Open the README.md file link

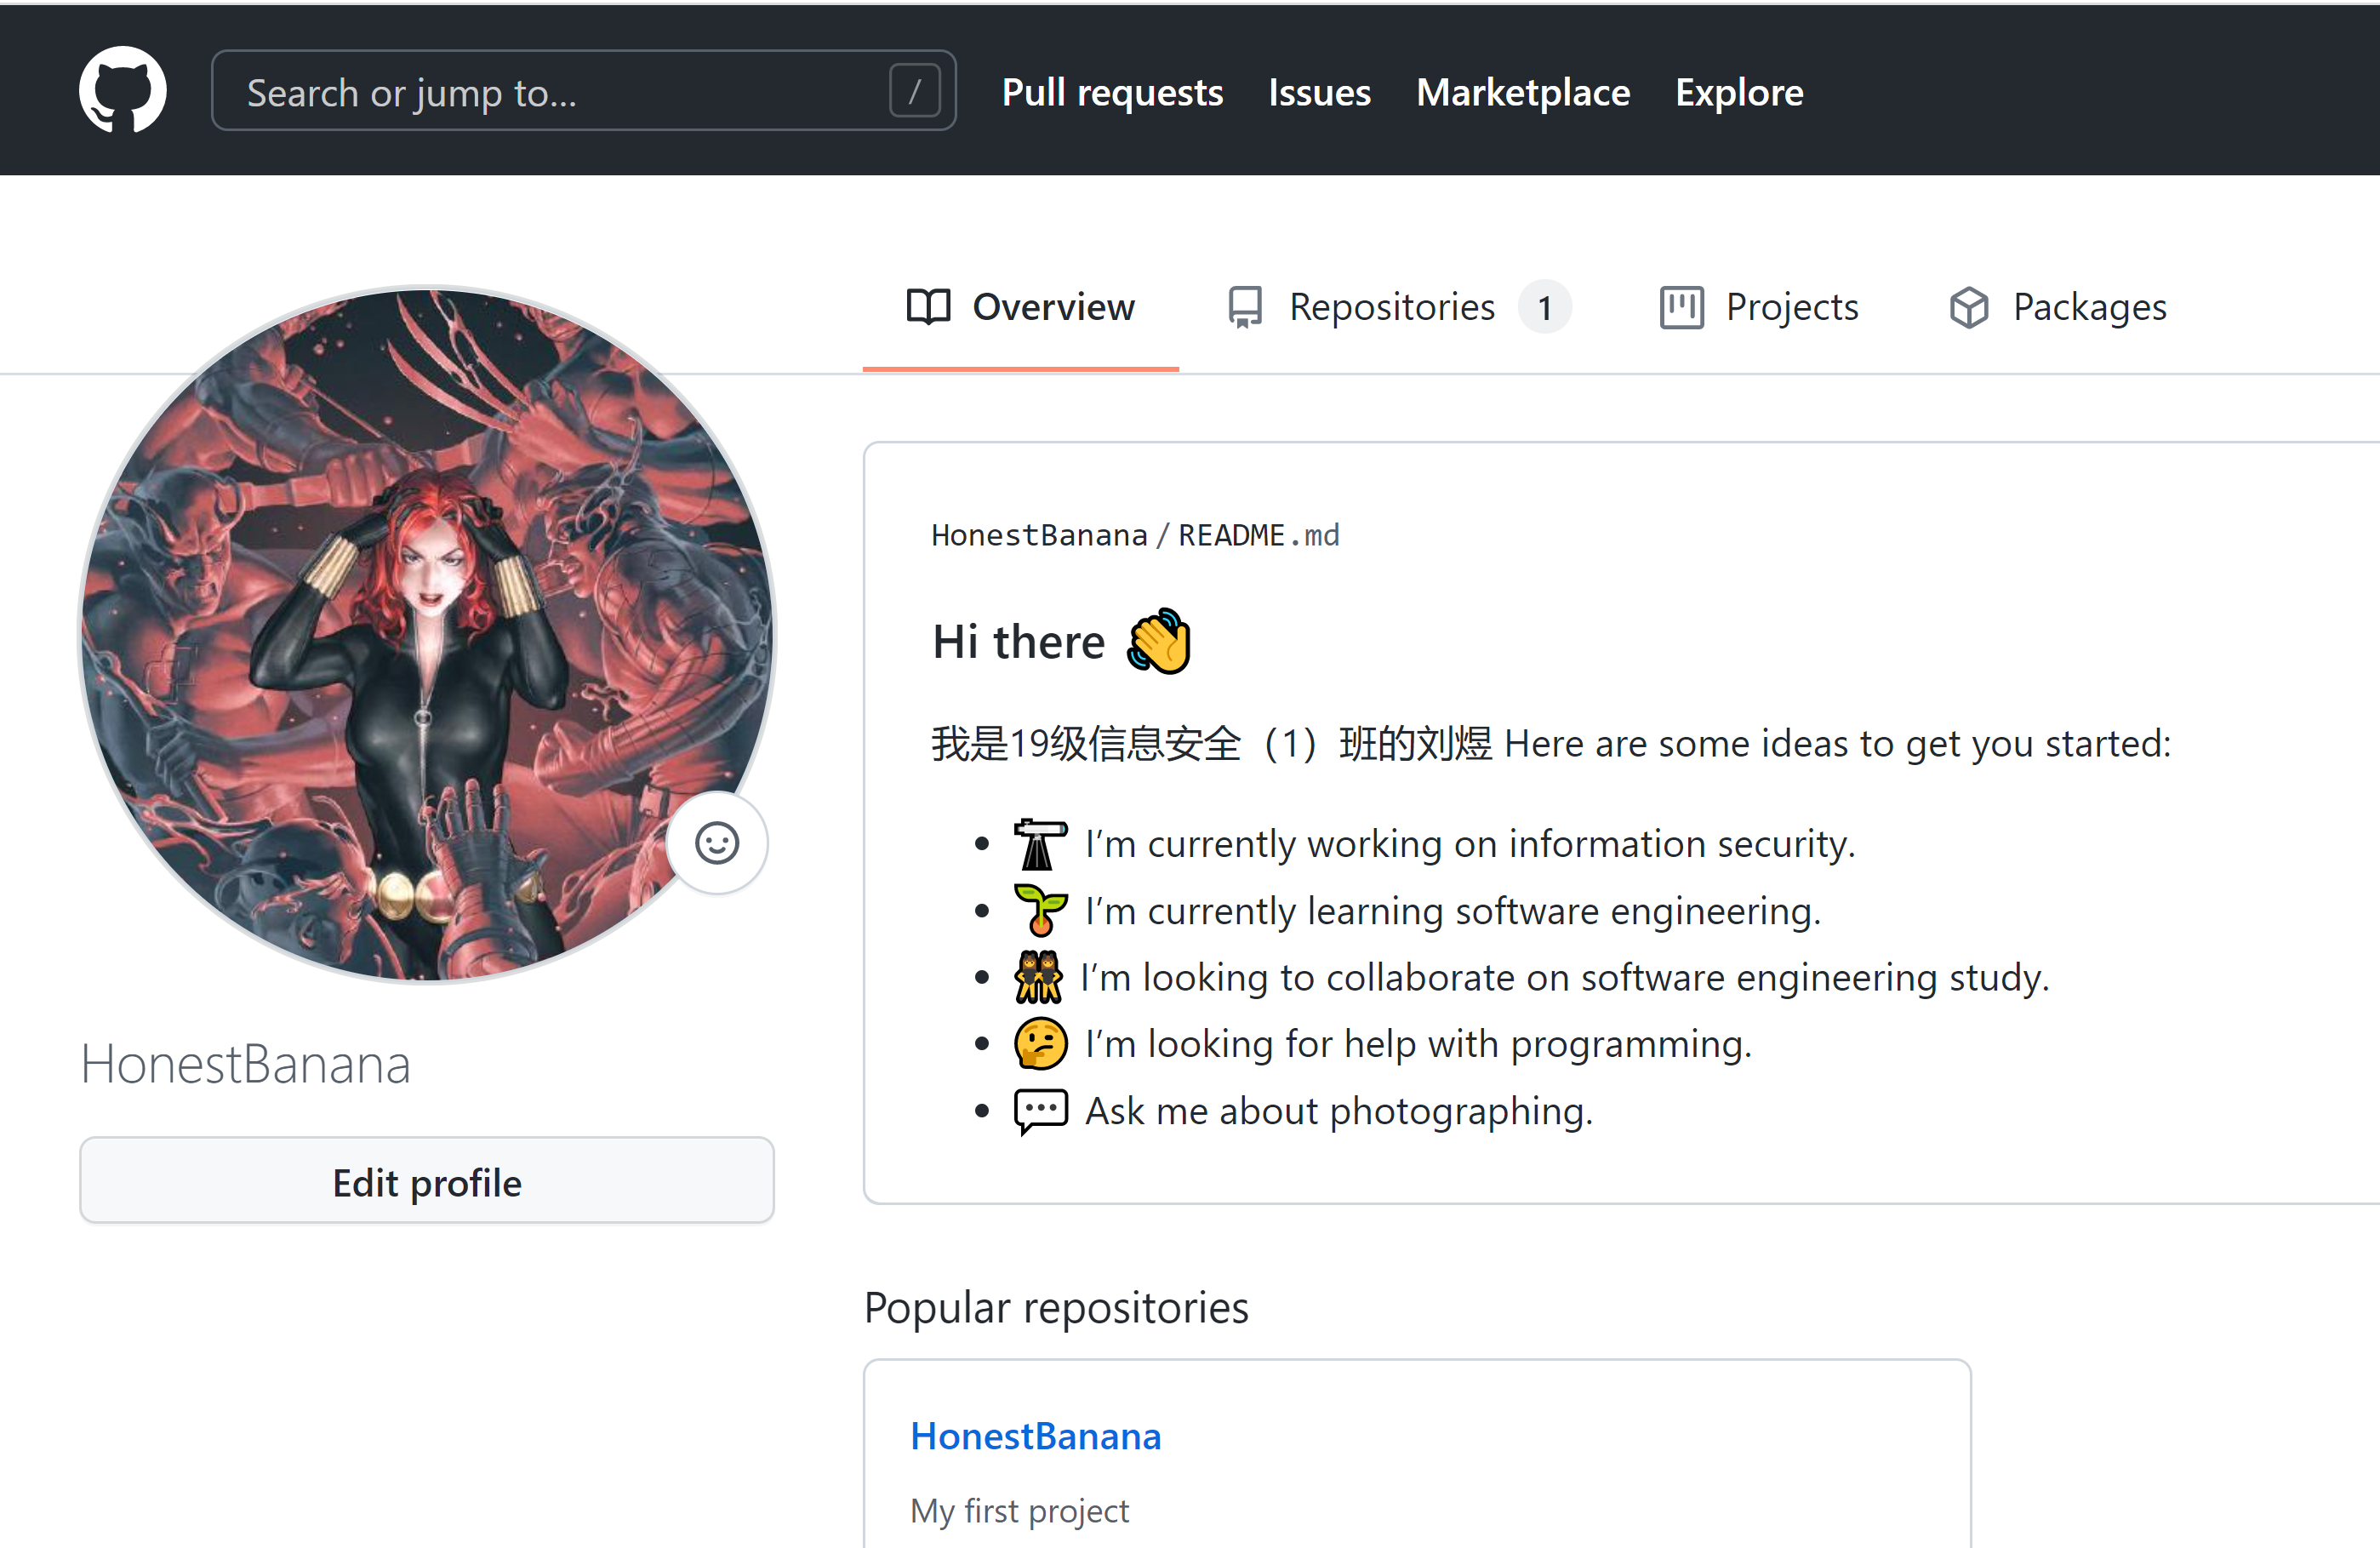1258,536
